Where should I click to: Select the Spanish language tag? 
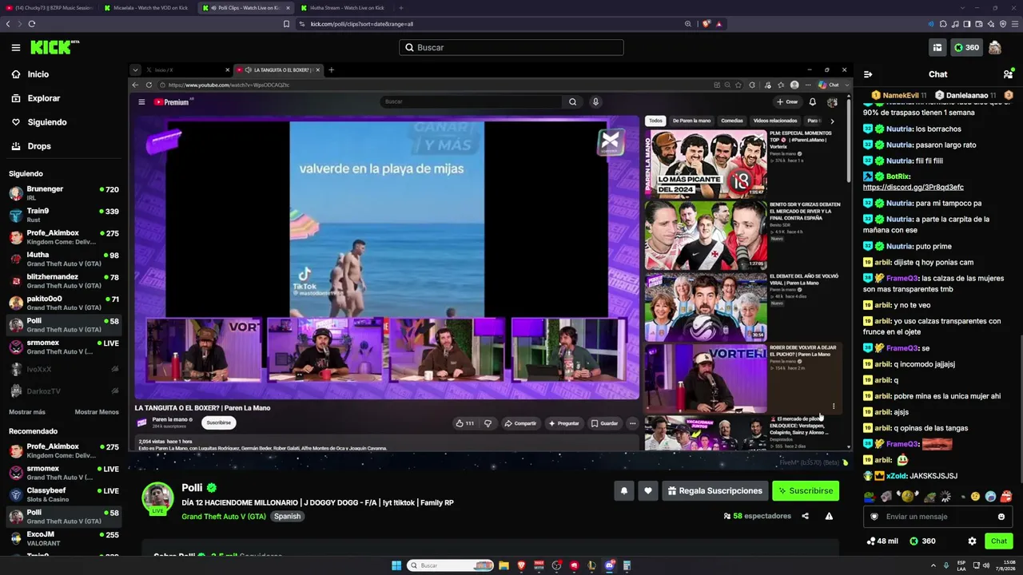click(287, 517)
